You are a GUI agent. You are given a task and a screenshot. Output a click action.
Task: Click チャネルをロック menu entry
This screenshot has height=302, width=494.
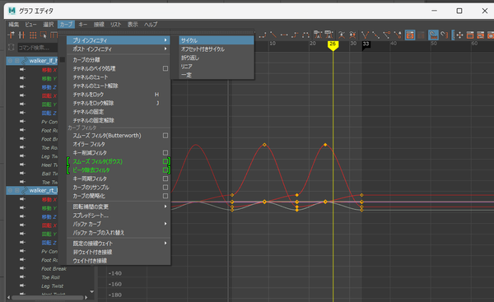click(x=119, y=95)
